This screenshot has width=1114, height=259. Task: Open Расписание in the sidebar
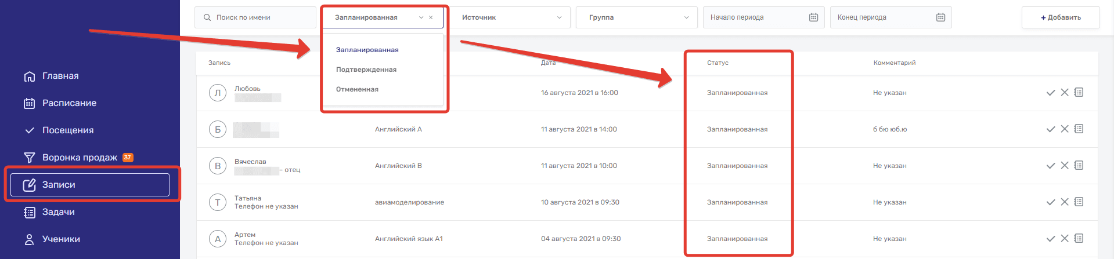[69, 103]
